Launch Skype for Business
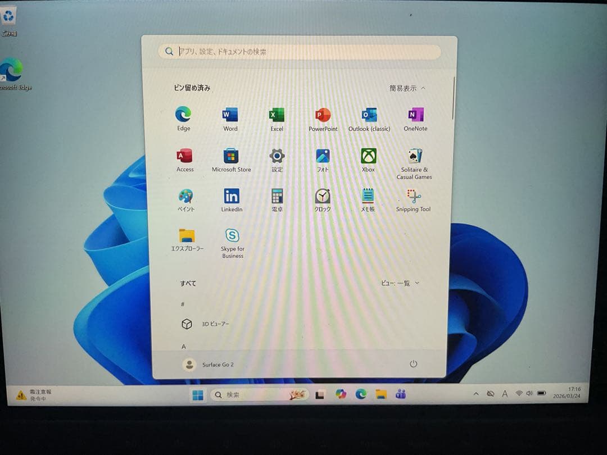Viewport: 607px width, 455px height. 232,243
